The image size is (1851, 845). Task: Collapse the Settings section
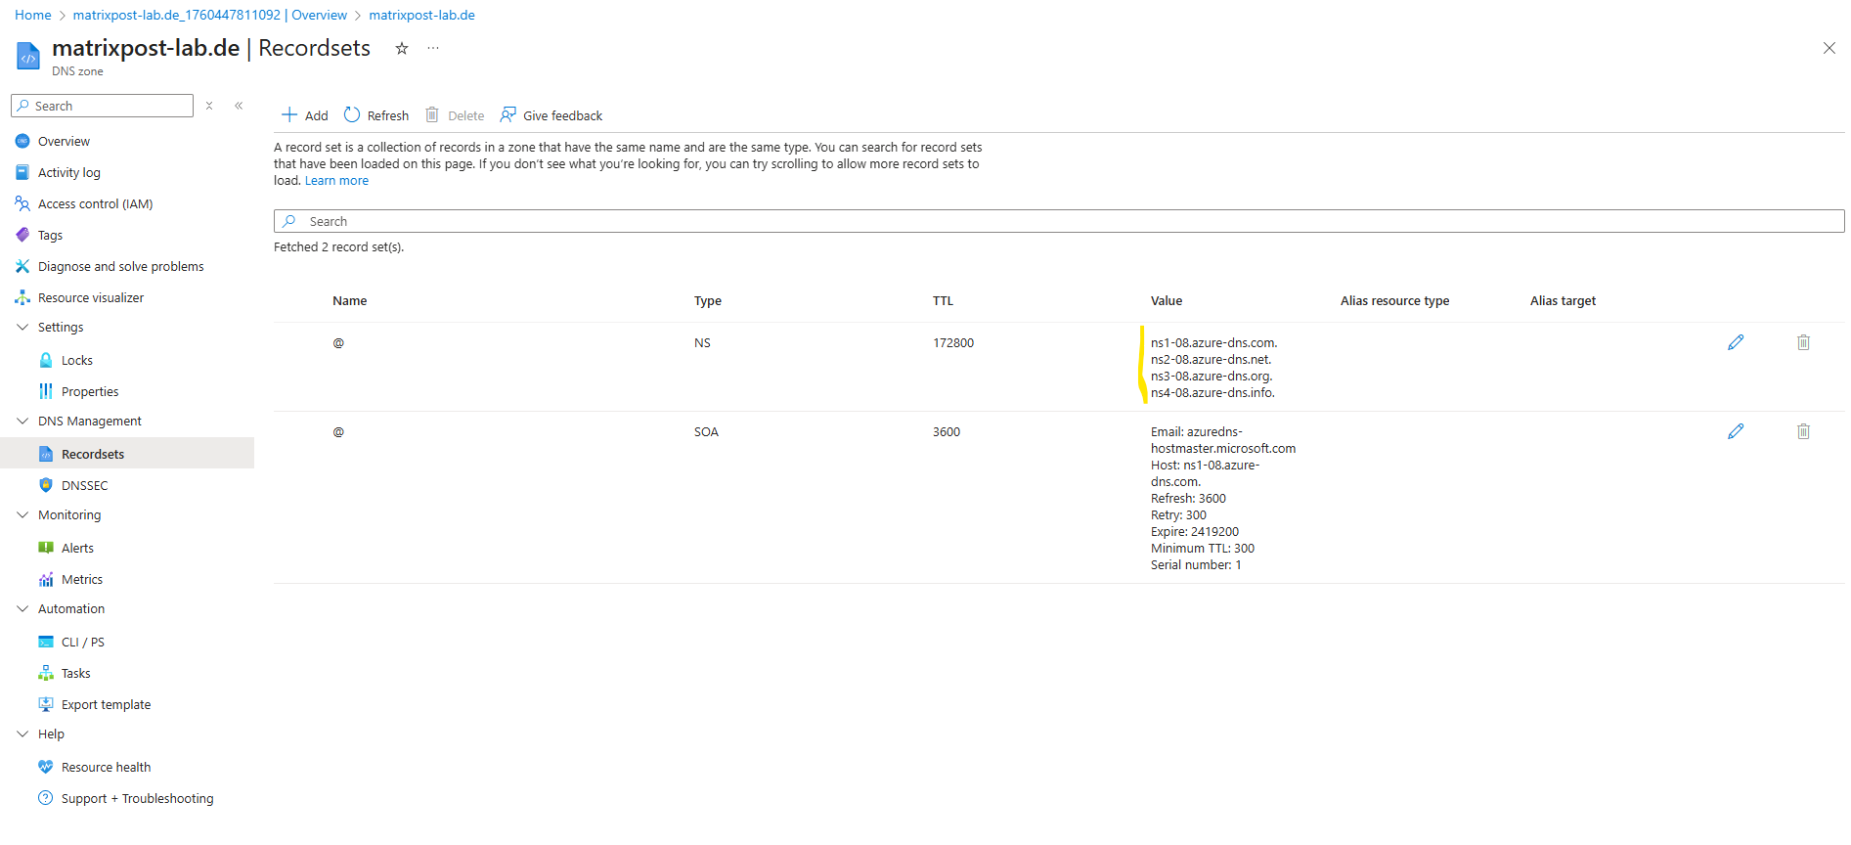(22, 328)
